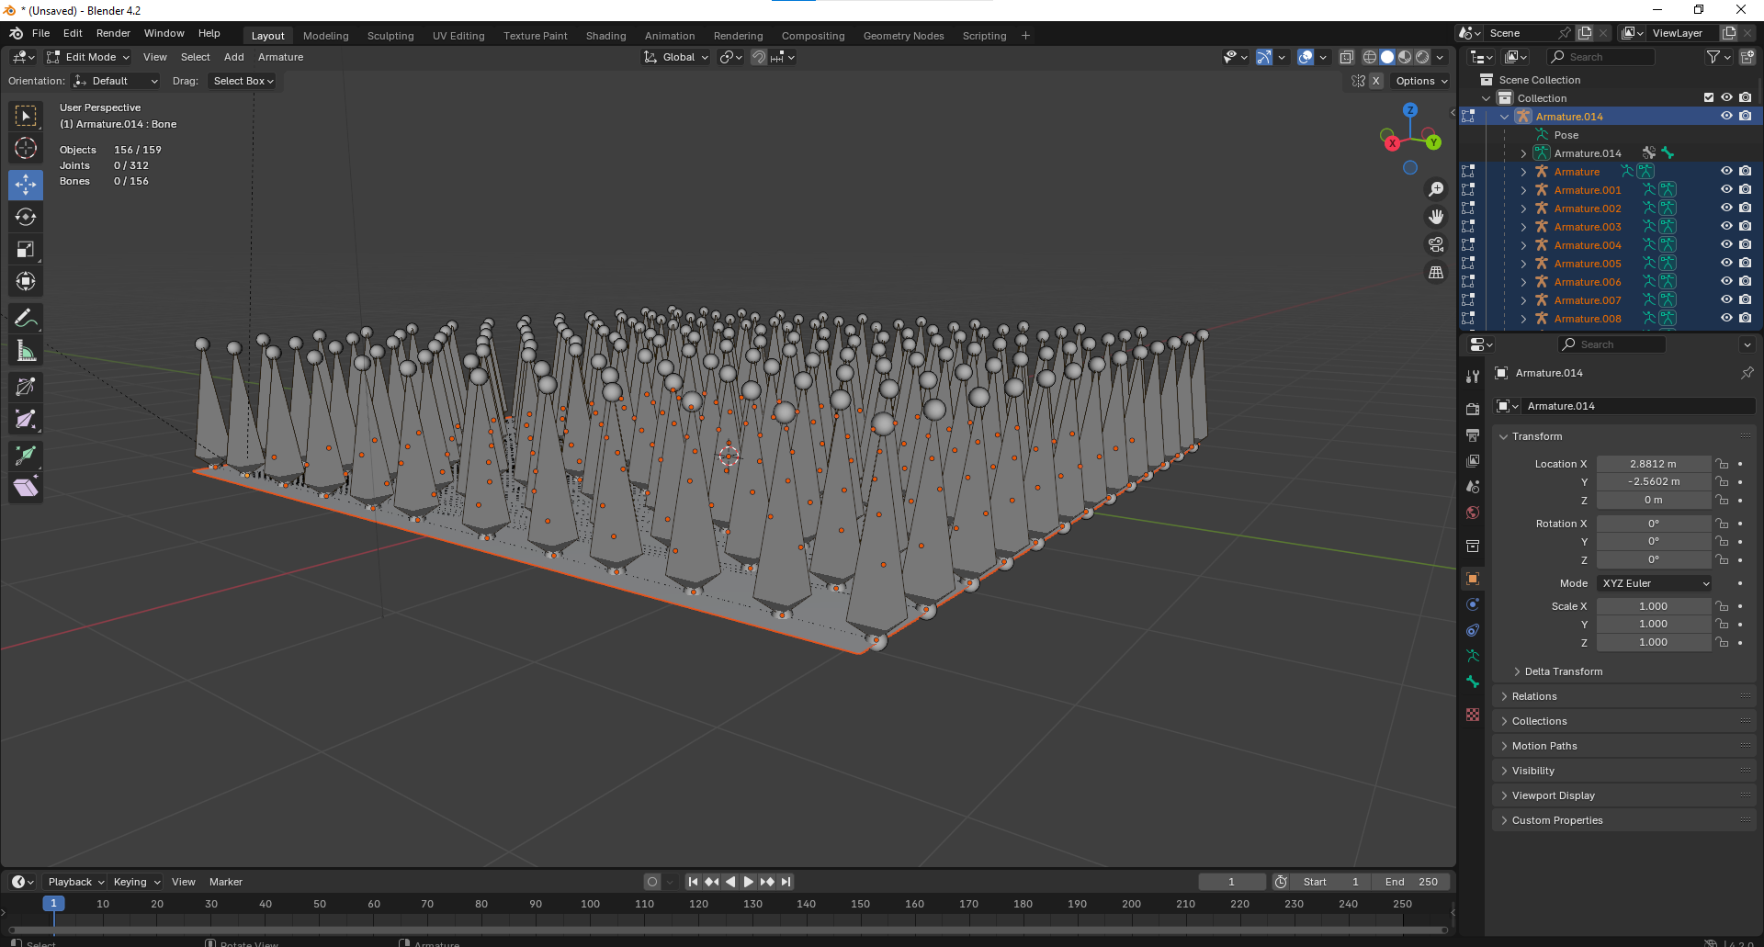Click the zoom viewport magnifier icon
Viewport: 1764px width, 947px height.
[1435, 189]
